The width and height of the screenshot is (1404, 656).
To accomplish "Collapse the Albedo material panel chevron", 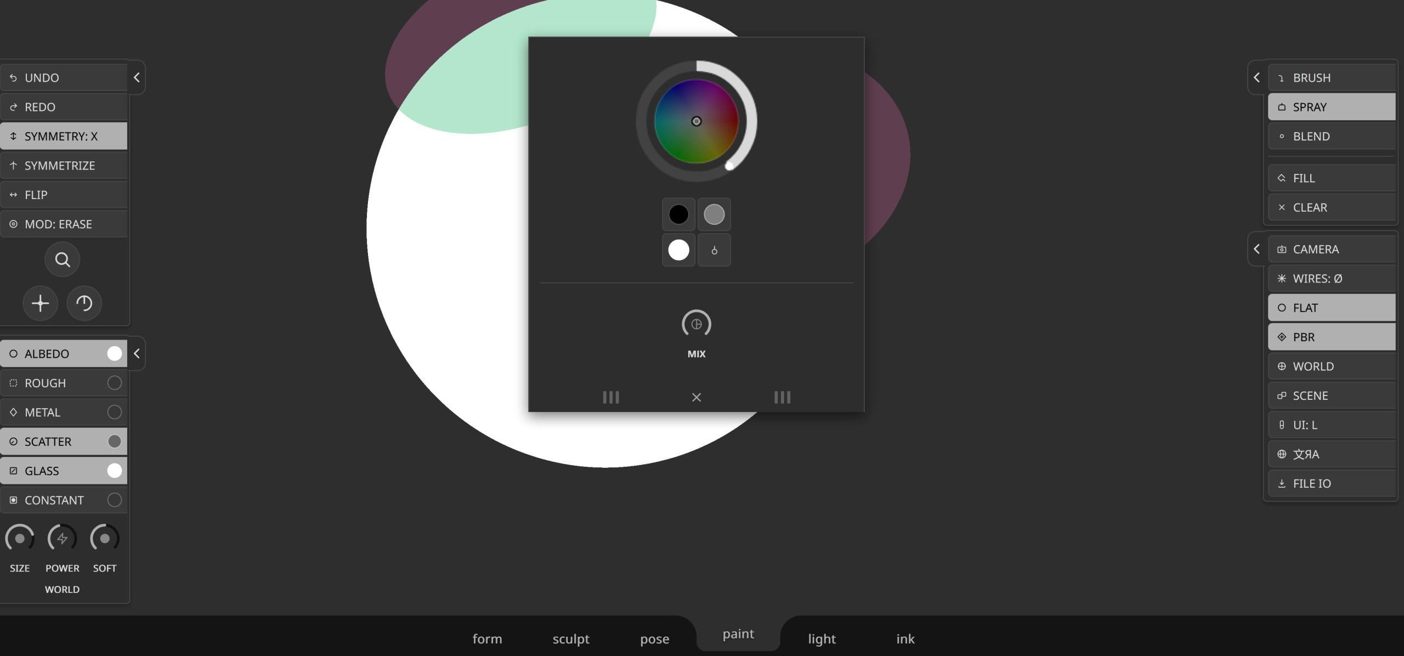I will 137,353.
